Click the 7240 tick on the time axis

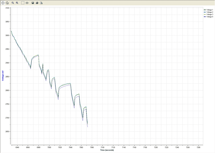pos(177,147)
